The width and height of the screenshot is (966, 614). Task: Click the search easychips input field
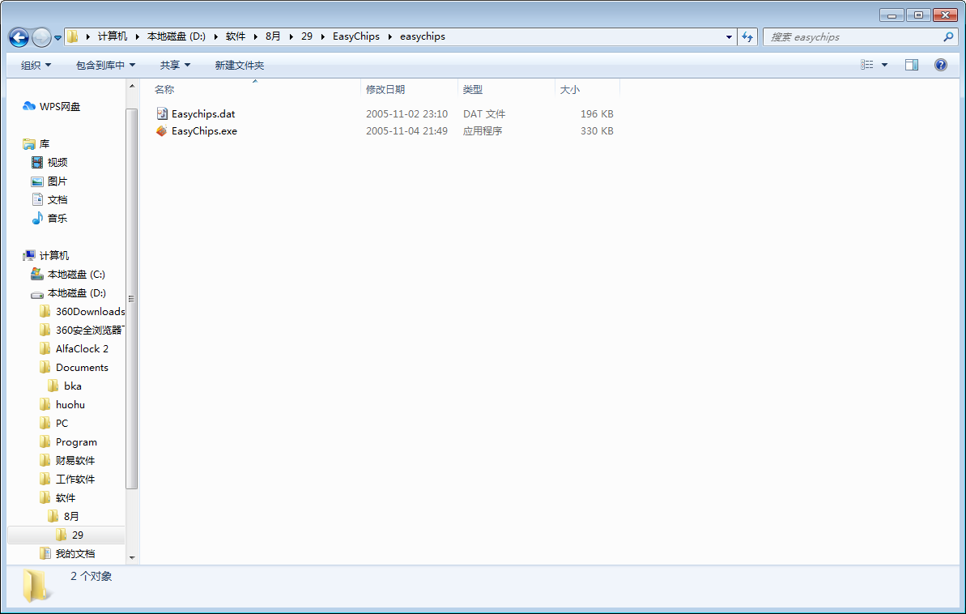pos(850,37)
